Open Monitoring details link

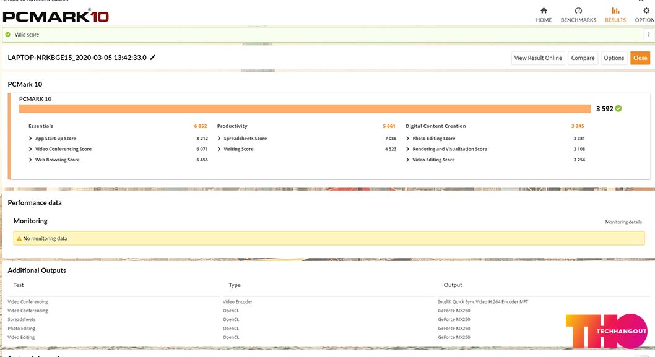point(623,222)
